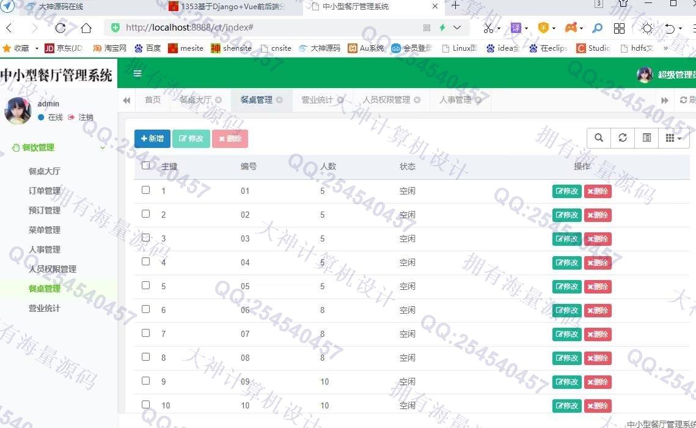696x428 pixels.
Task: Toggle table card view icon
Action: pyautogui.click(x=647, y=138)
